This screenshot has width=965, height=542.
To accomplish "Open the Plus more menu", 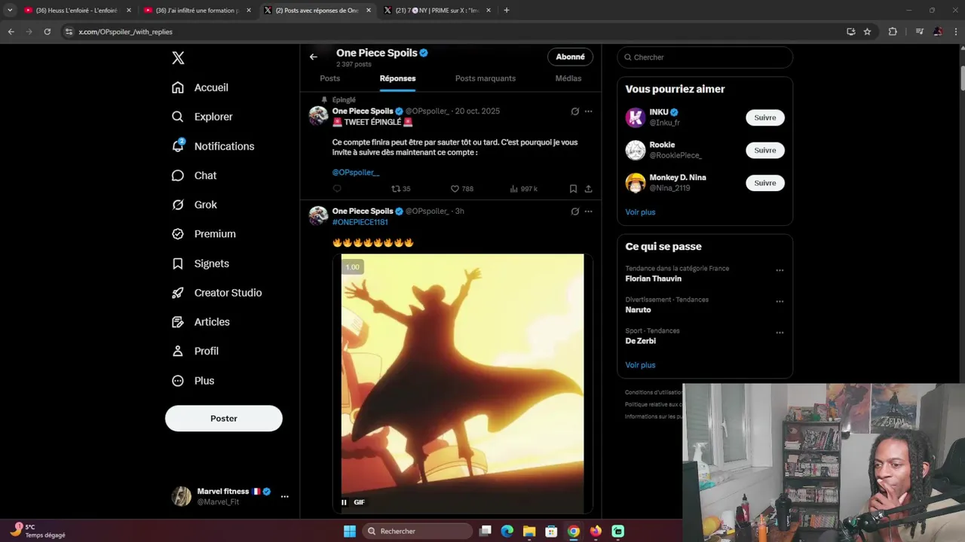I will coord(193,381).
